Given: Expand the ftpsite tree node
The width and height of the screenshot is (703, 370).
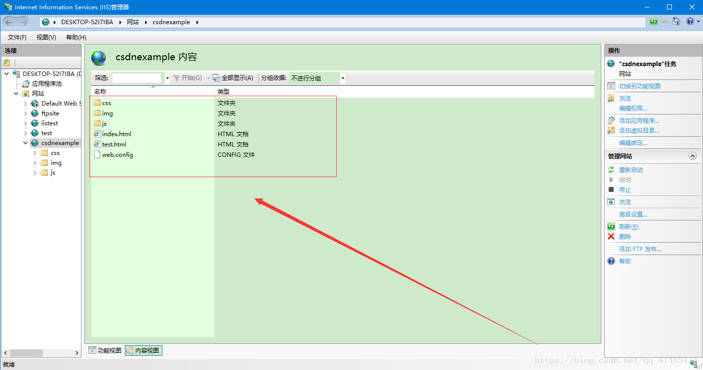Looking at the screenshot, I should tap(26, 113).
